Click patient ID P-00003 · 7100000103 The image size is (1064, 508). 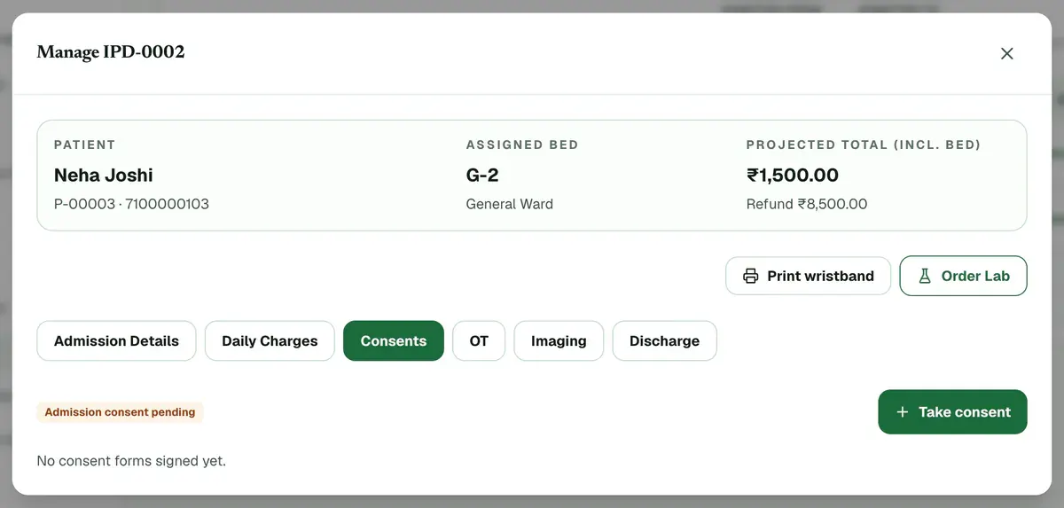point(131,204)
